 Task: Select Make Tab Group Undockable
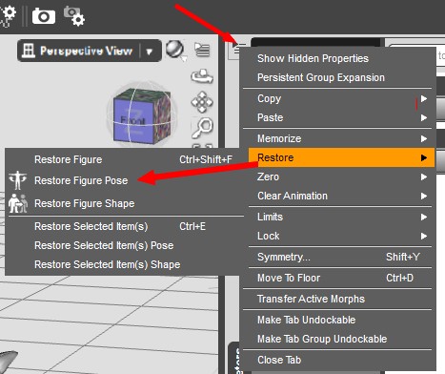tap(337, 339)
